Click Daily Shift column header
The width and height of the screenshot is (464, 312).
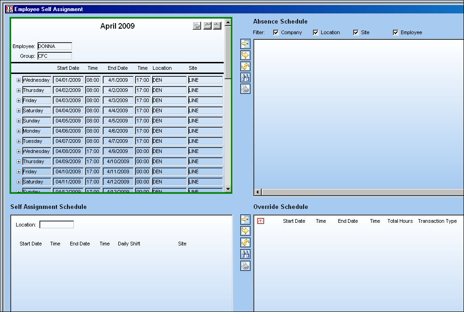pyautogui.click(x=129, y=244)
